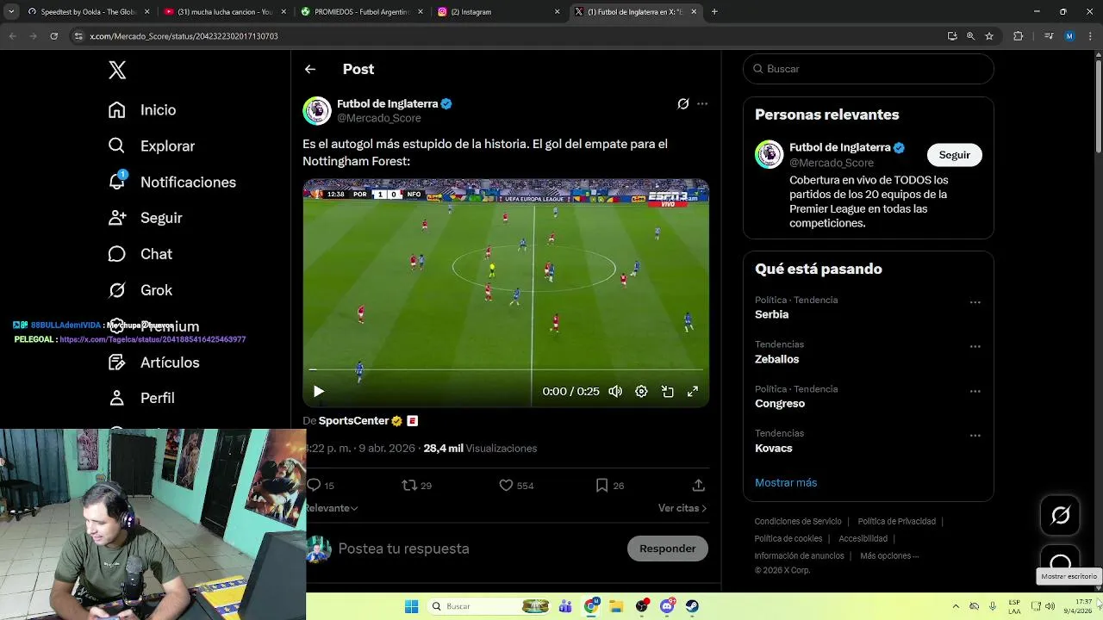Open the Windows Start menu
Image resolution: width=1103 pixels, height=620 pixels.
[412, 606]
